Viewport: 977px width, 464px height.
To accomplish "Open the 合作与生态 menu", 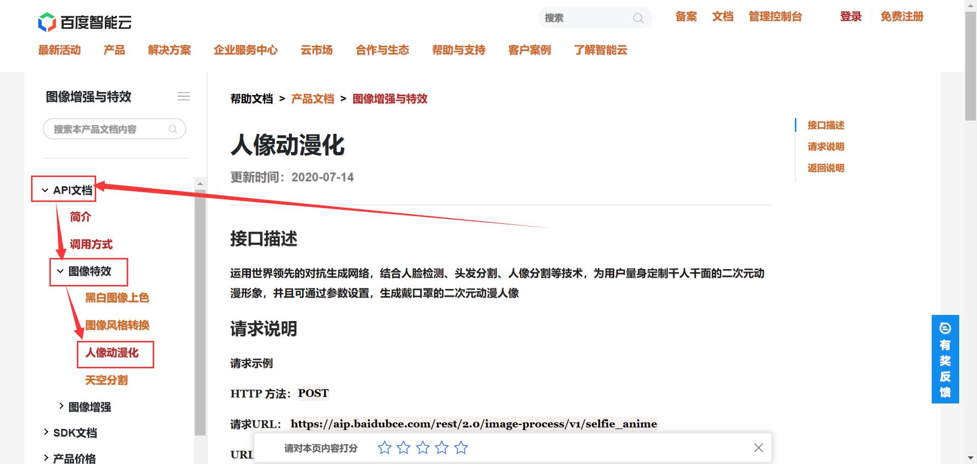I will coord(383,50).
